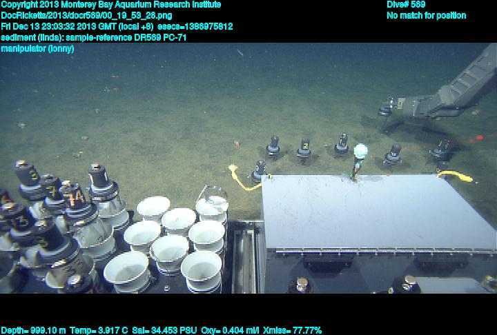Select the file path DocRicketts/2013/docr569/00_19_53_26.png
Screen dimensions: 497x335
[86, 16]
